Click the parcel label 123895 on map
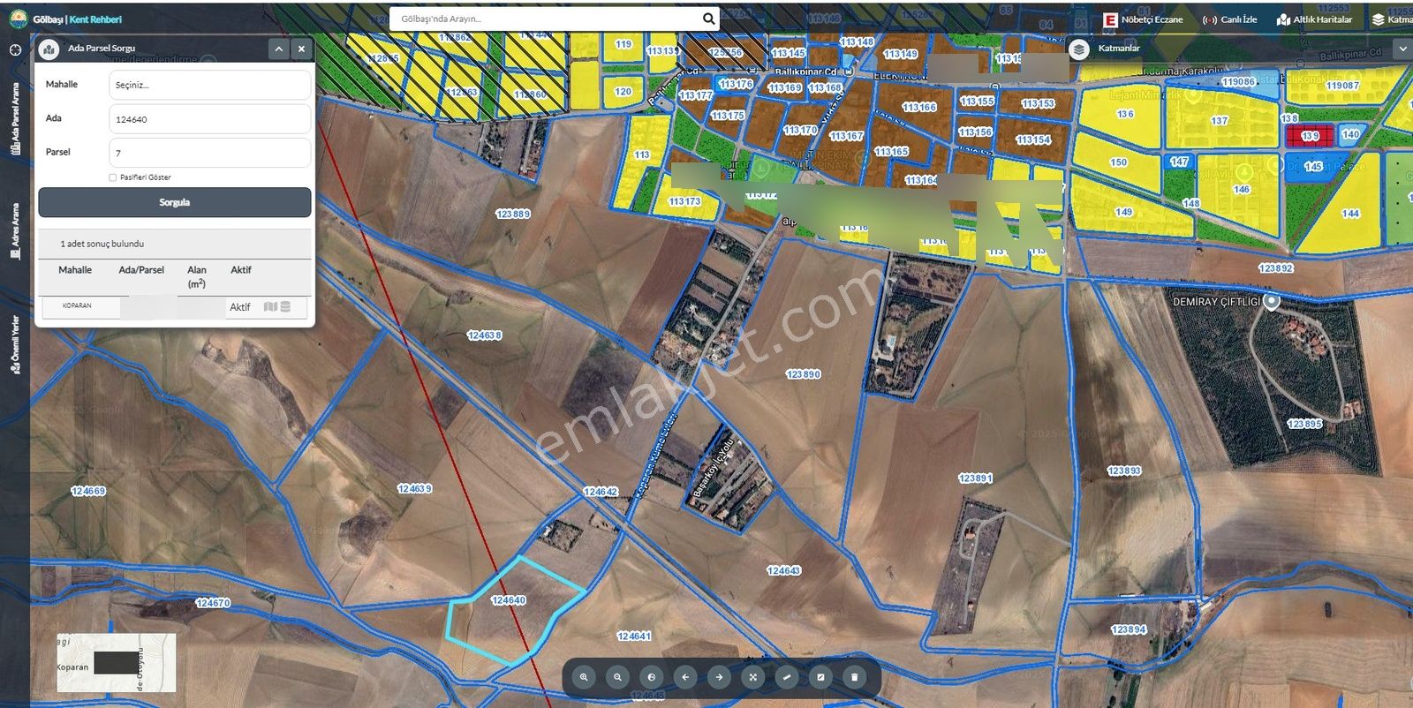 1305,424
